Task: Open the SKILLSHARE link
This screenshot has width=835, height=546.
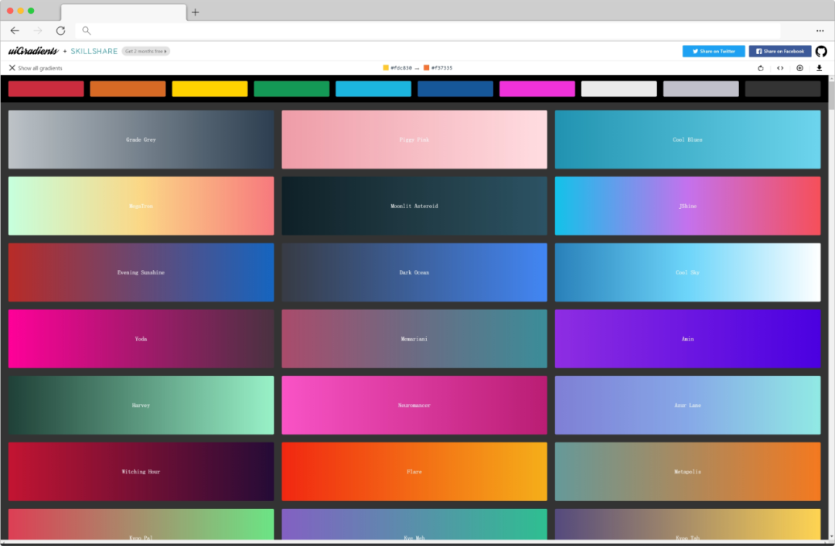Action: click(94, 51)
